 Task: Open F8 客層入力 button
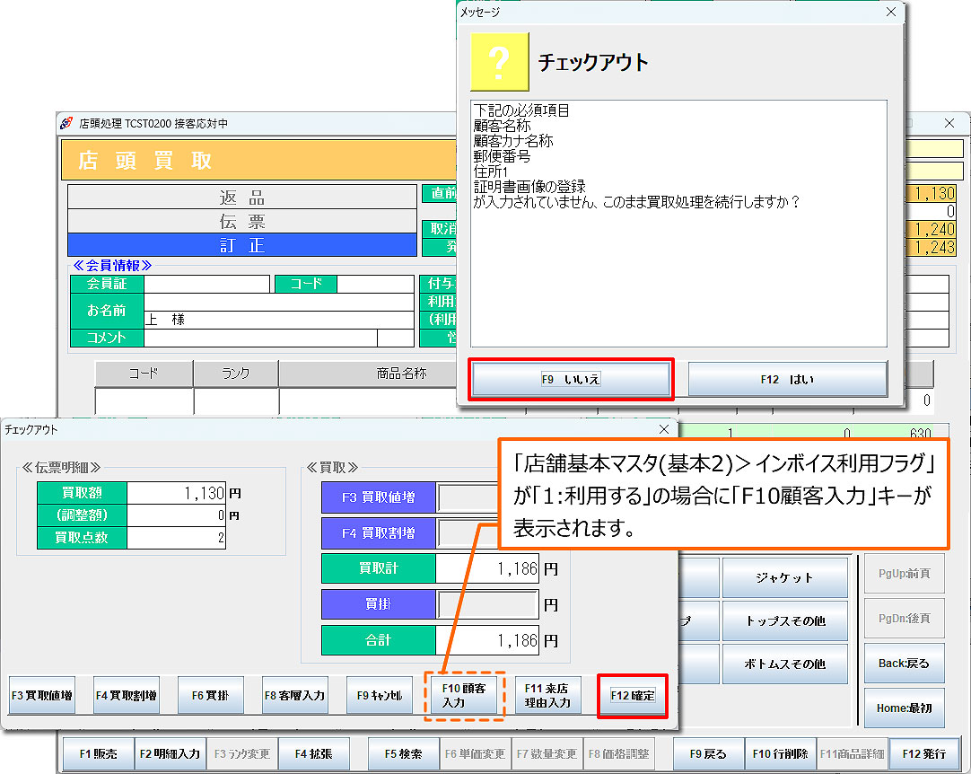coord(294,695)
